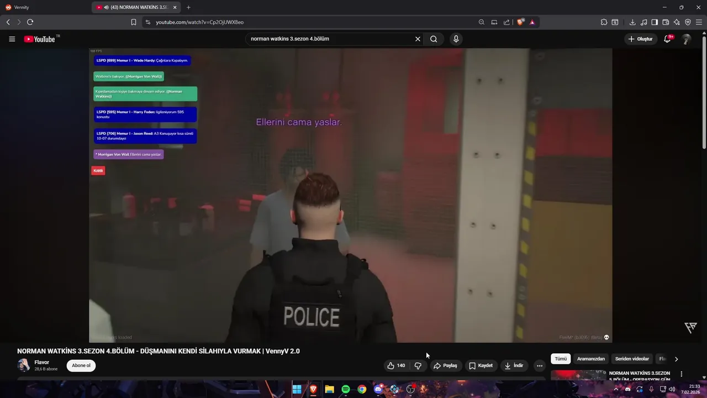Click the browser address bar URL
707x398 pixels.
(199, 22)
